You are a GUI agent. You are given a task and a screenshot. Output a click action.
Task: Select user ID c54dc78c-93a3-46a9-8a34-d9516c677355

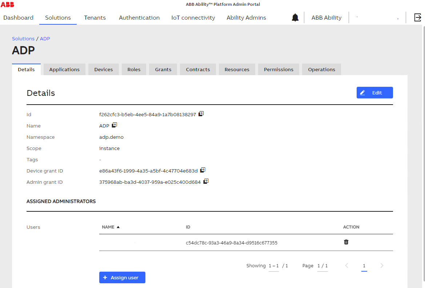(232, 243)
